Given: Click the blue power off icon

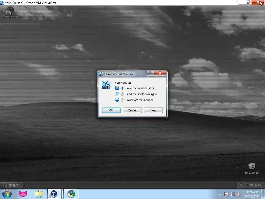Looking at the screenshot, I should pos(117,100).
